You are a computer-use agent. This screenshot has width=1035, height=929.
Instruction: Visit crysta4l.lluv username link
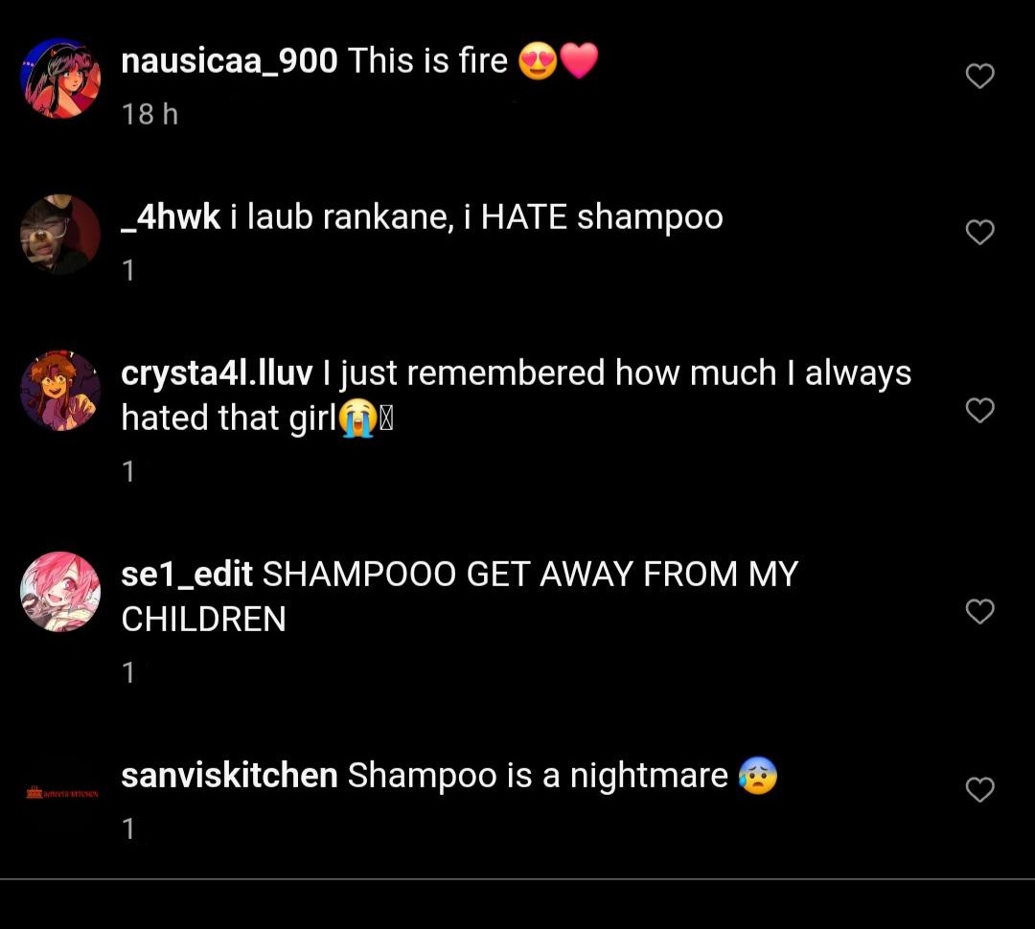[217, 374]
